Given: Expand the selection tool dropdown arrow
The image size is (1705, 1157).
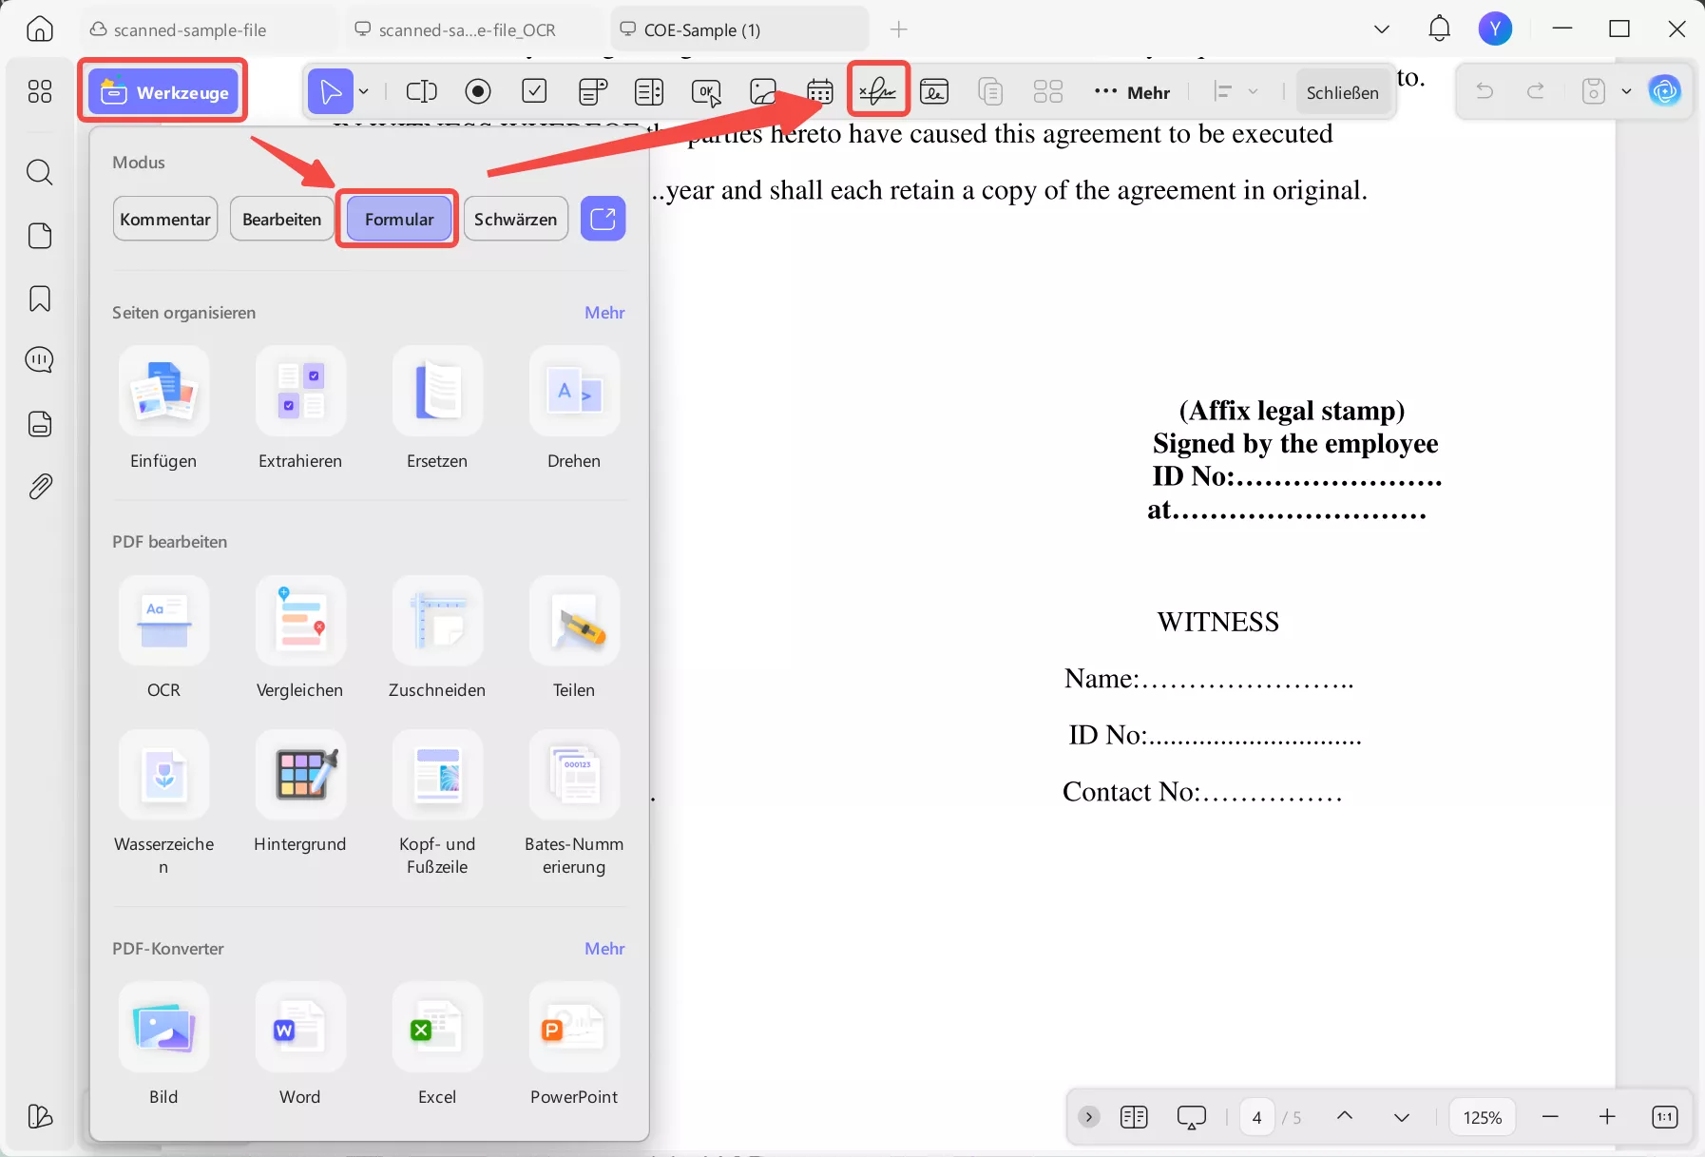Looking at the screenshot, I should (362, 91).
